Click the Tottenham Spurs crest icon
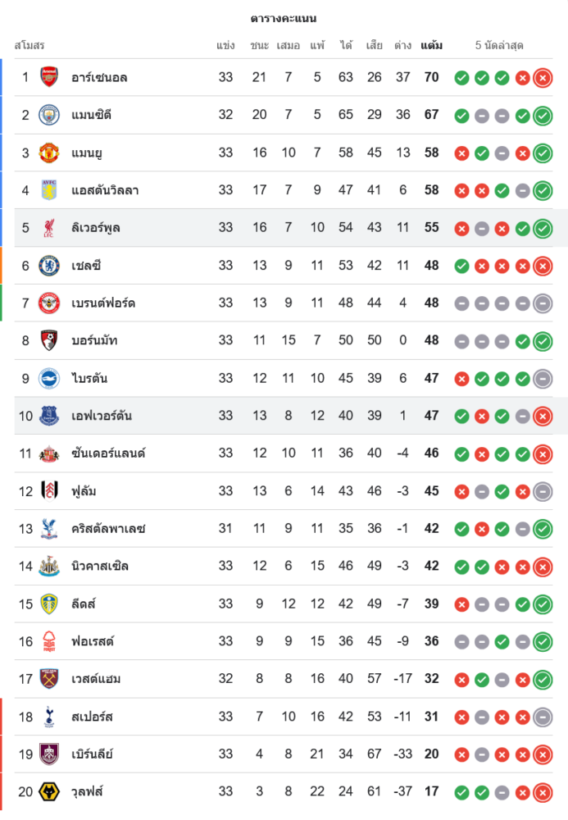Screen dimensions: 568x820 pyautogui.click(x=50, y=717)
